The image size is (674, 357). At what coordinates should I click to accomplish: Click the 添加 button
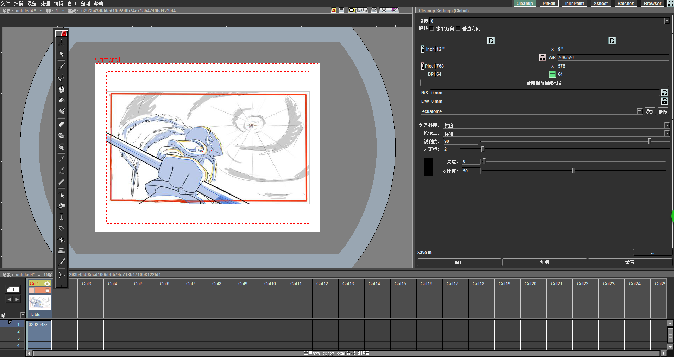650,111
